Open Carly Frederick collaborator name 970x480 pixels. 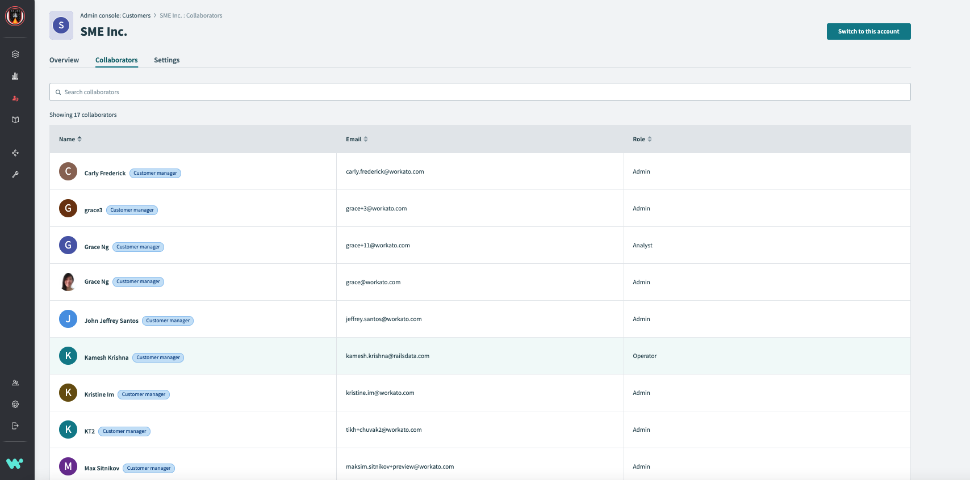click(105, 173)
